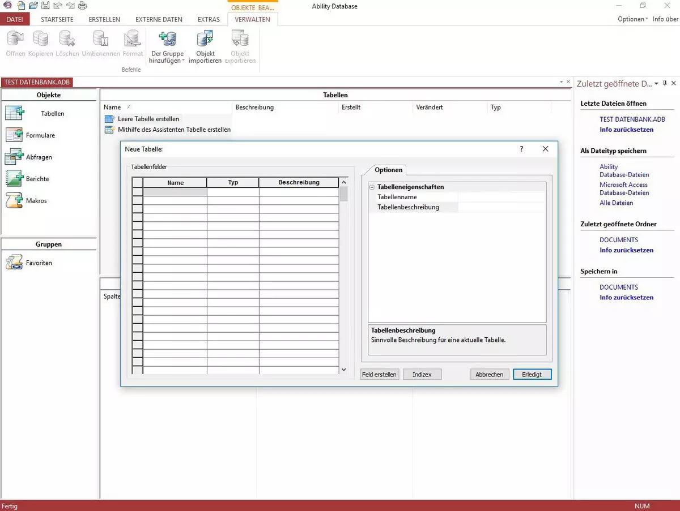Open Formulare in the Objekte panel

[40, 136]
